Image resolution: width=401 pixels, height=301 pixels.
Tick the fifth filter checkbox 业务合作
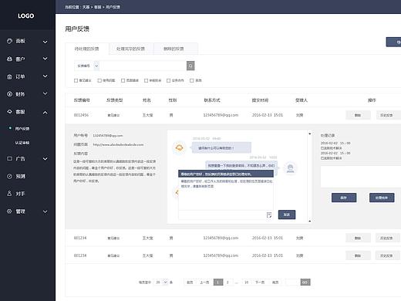click(x=168, y=80)
